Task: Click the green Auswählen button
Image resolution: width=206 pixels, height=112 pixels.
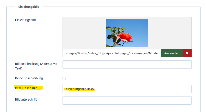Action: (172, 53)
